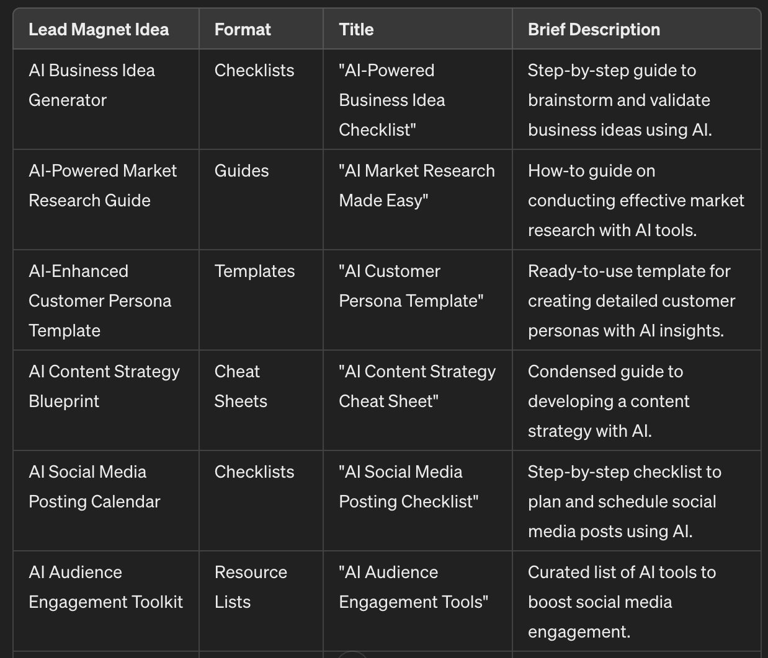Click the "AI-Powered Market Research Guide" cell
Image resolution: width=768 pixels, height=658 pixels.
pos(102,186)
